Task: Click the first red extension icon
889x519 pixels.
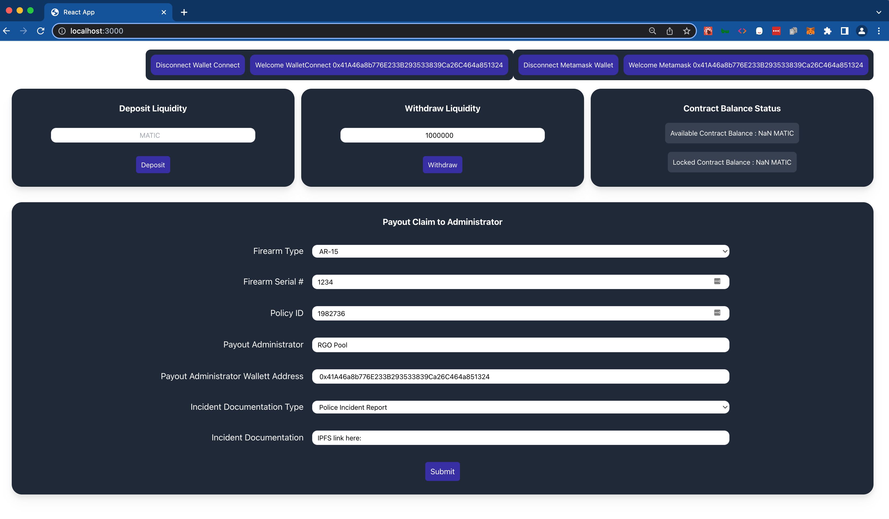Action: pos(708,31)
